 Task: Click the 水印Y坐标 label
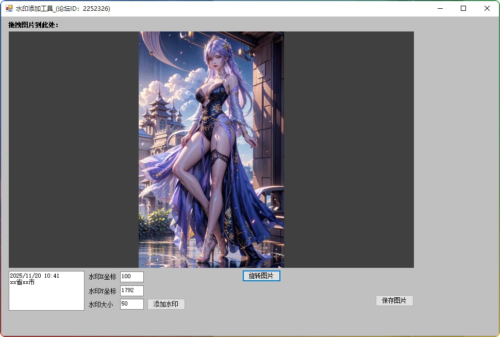(102, 292)
